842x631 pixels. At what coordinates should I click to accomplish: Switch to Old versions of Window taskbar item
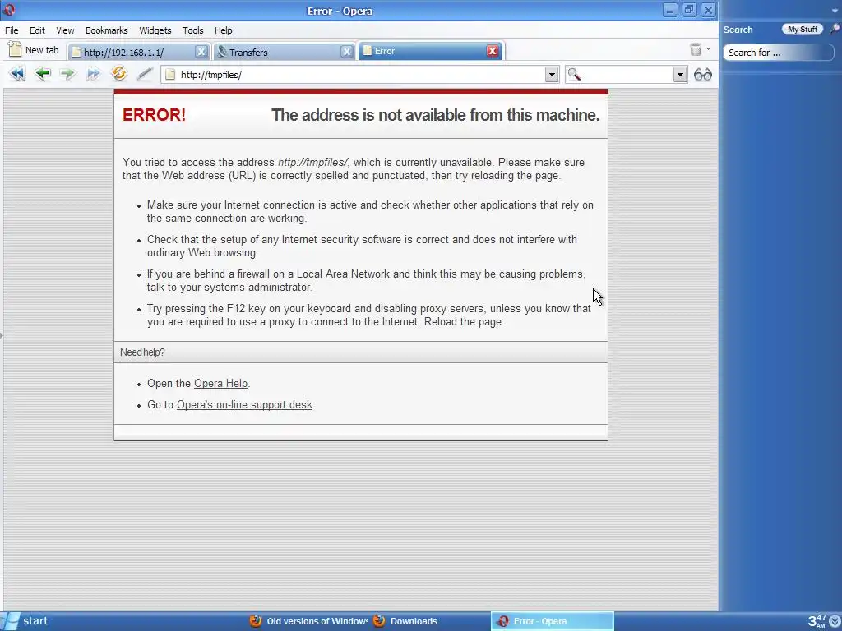click(309, 621)
